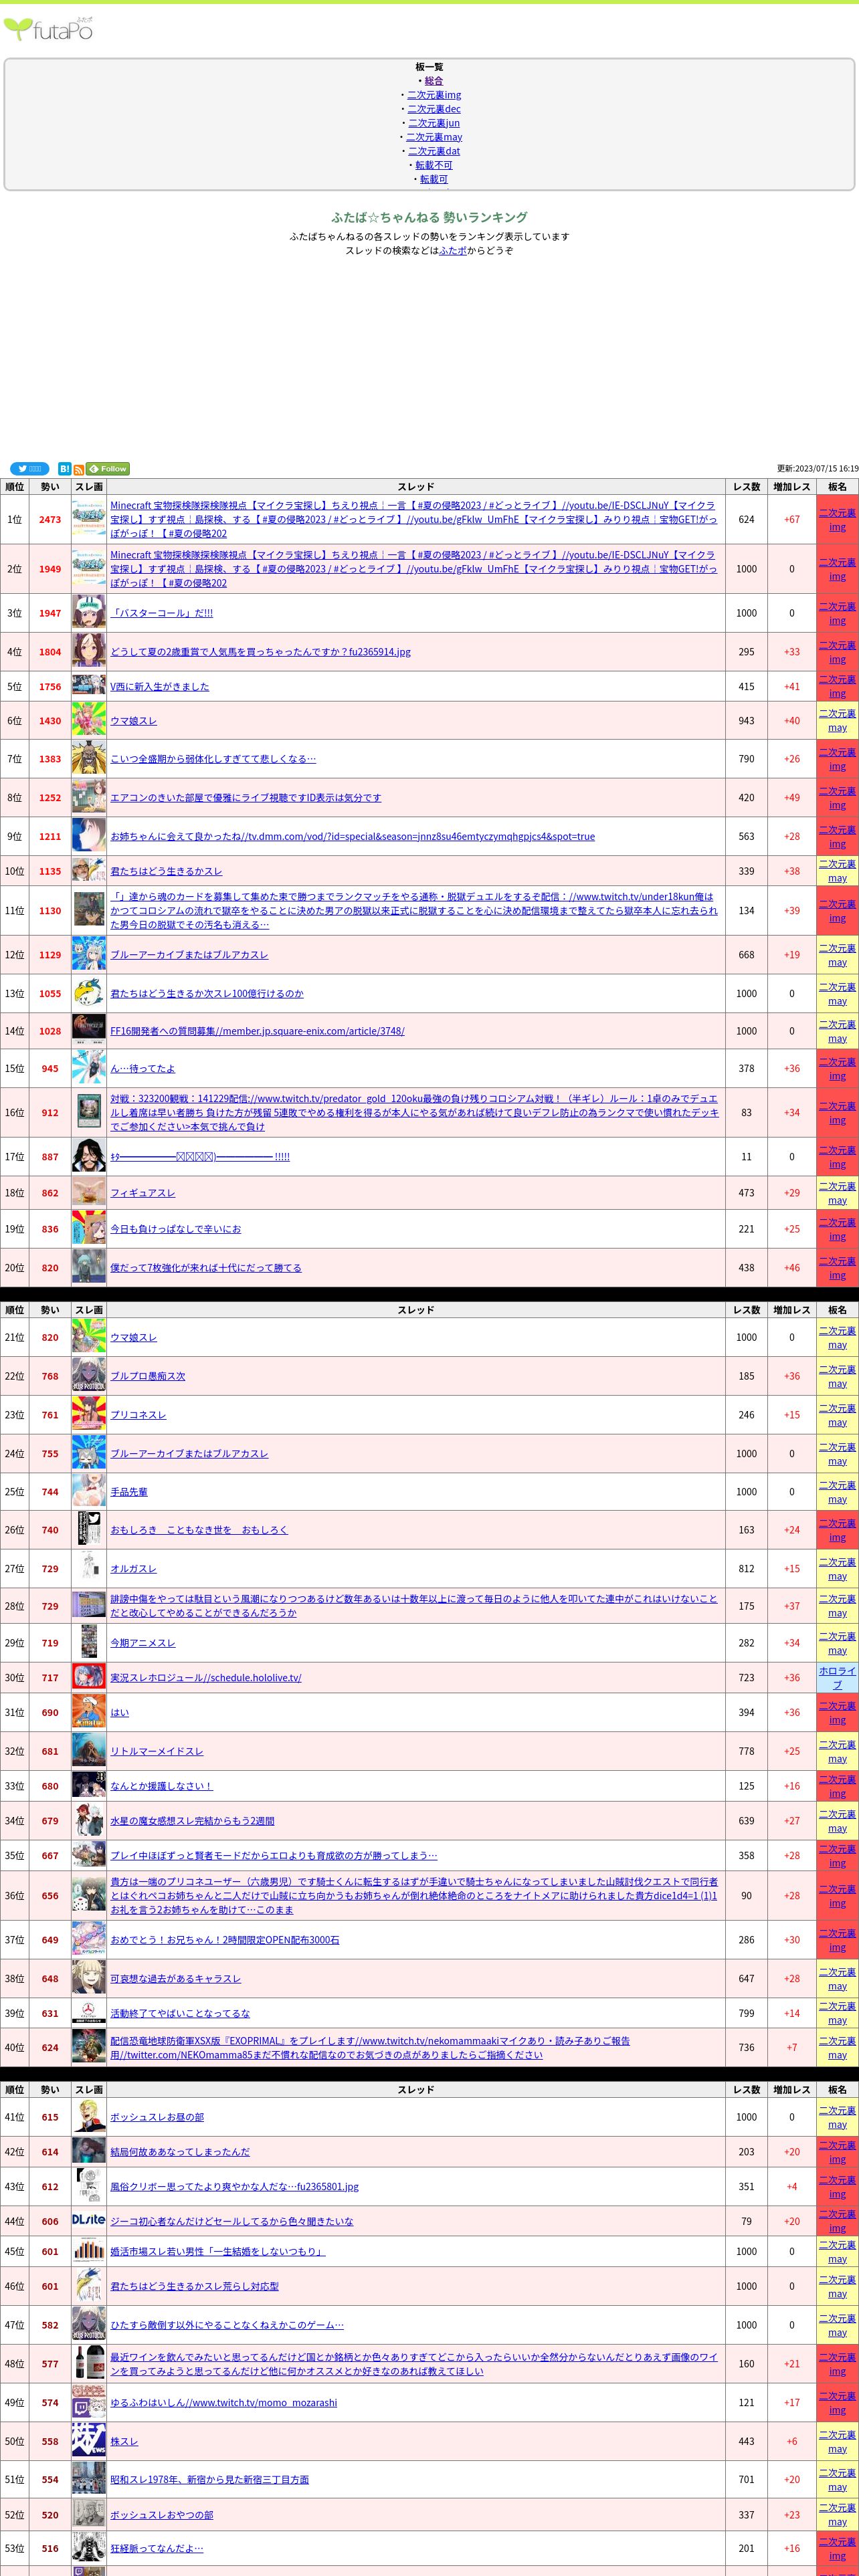Open the 二次元裏may board link in the board list
The height and width of the screenshot is (2576, 859).
click(434, 137)
